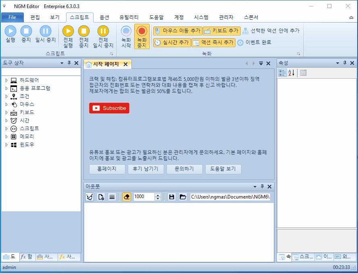Image resolution: width=358 pixels, height=273 pixels.
Task: Open the 옵션 ribbon tab
Action: (x=104, y=17)
